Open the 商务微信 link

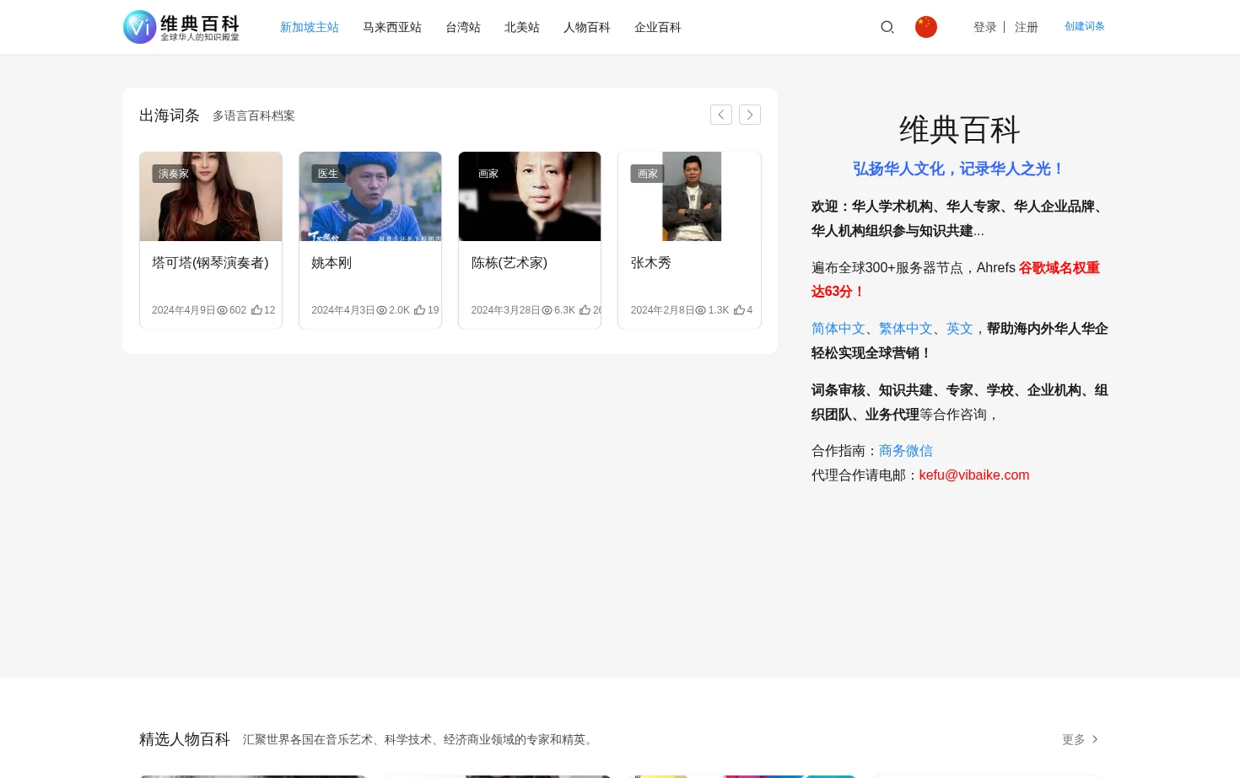point(906,451)
